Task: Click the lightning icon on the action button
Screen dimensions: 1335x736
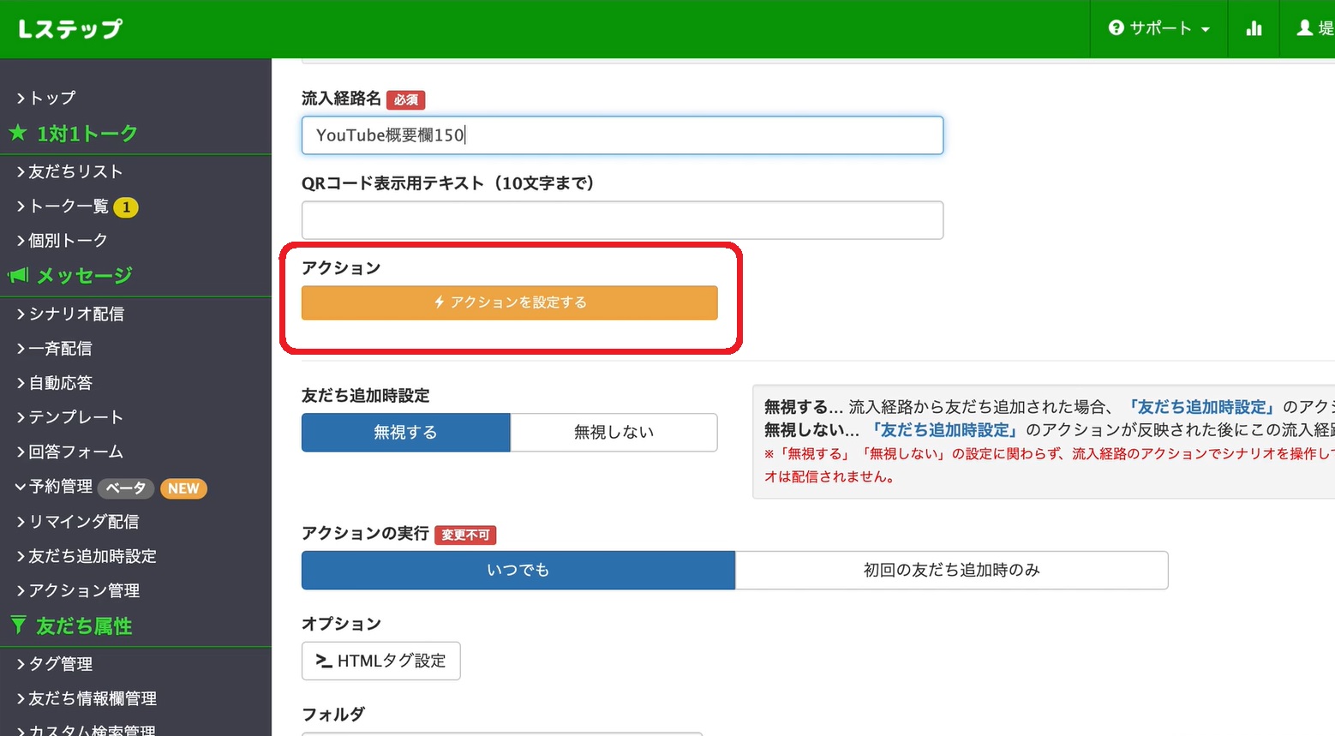Action: coord(439,302)
